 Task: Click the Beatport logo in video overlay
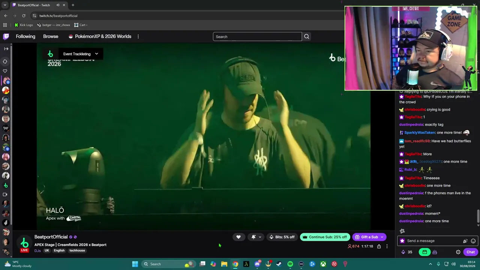50,54
